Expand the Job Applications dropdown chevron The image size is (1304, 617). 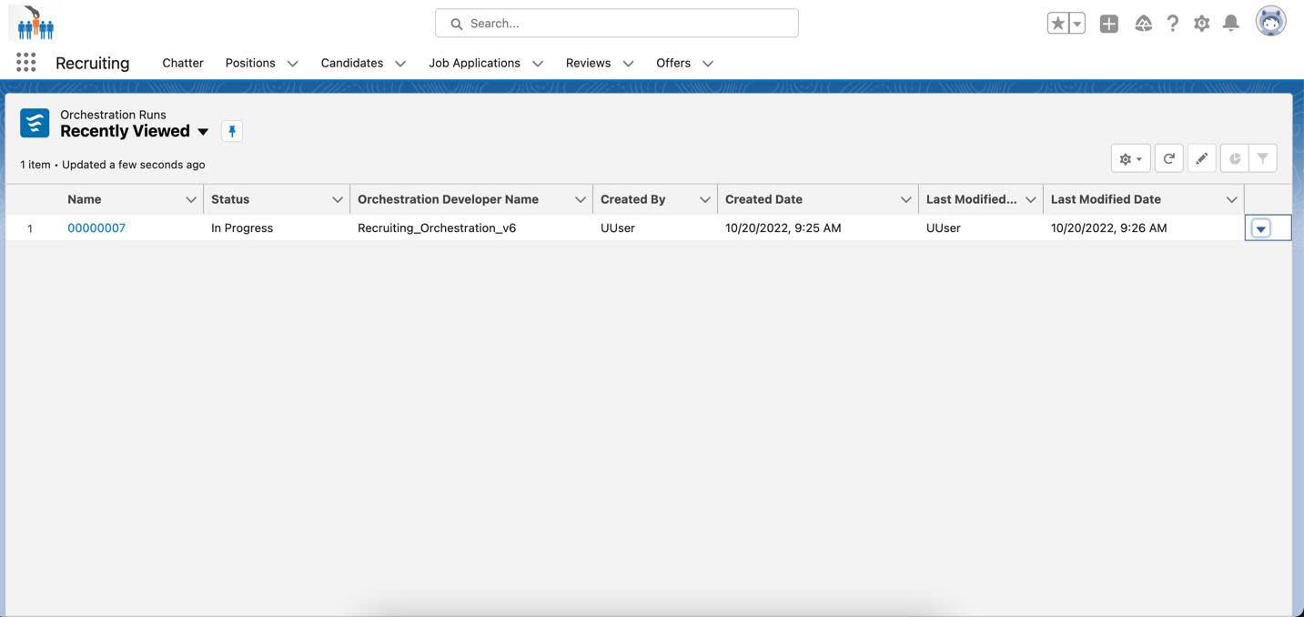pyautogui.click(x=538, y=64)
